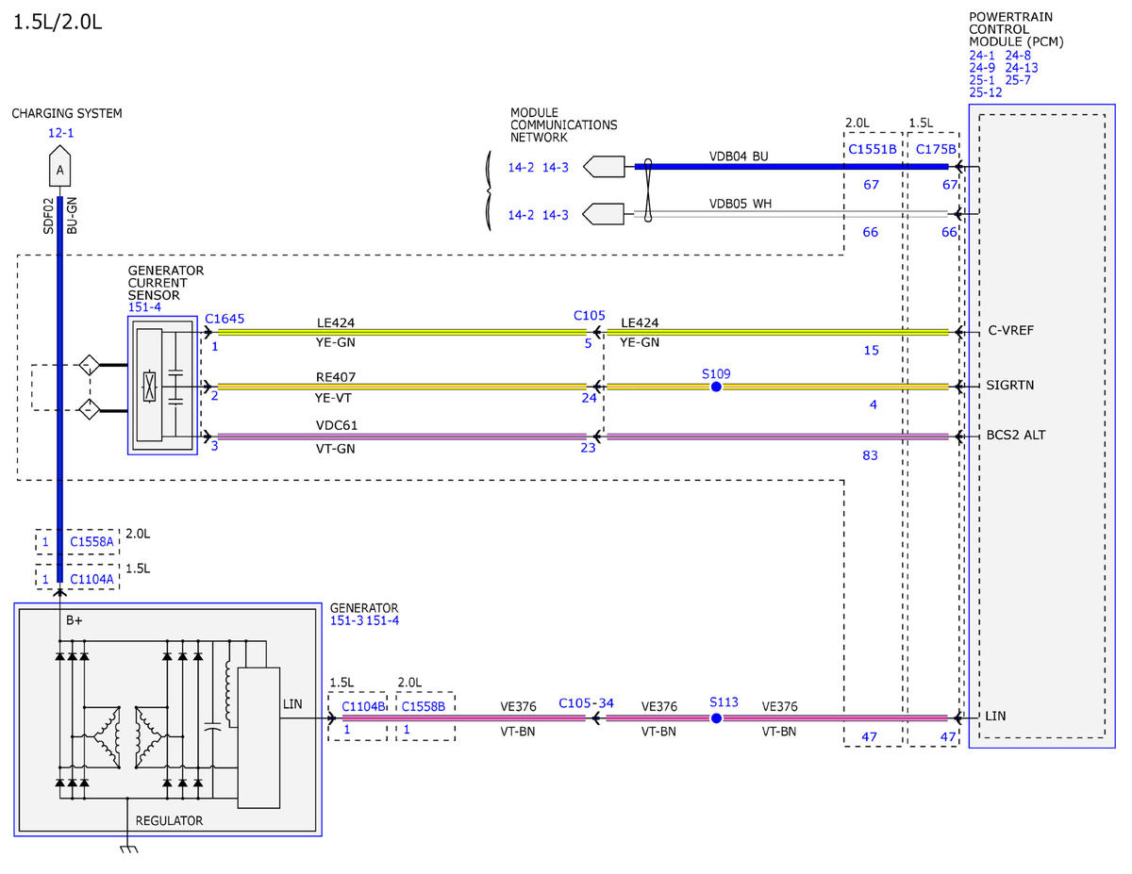
Task: Click the SIGRTN pin label
Action: click(x=1008, y=387)
